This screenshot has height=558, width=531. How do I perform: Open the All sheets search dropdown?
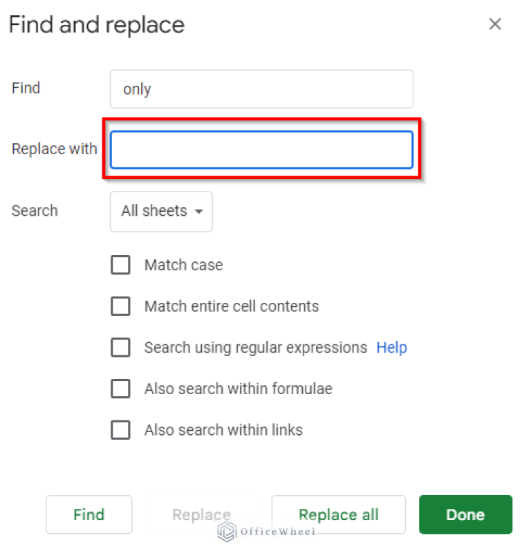(160, 212)
